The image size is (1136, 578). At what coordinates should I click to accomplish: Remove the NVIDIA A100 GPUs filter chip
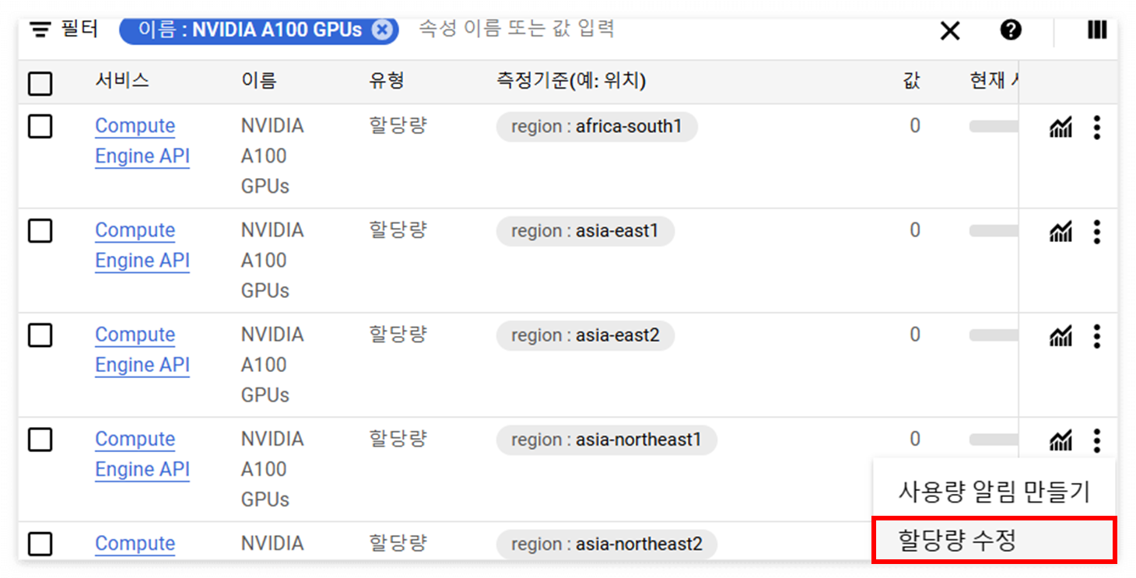tap(381, 30)
